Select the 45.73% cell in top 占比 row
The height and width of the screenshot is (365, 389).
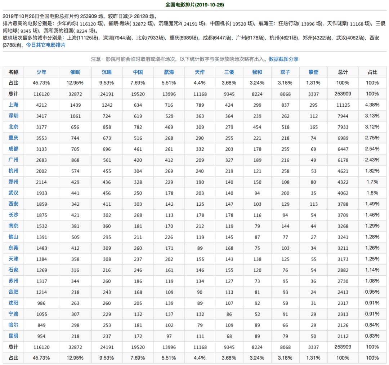click(x=41, y=83)
